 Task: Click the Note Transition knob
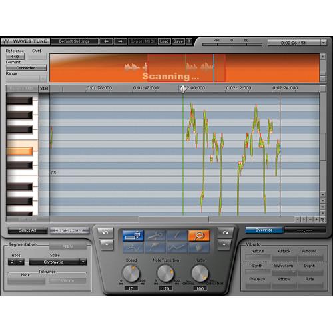point(165,274)
